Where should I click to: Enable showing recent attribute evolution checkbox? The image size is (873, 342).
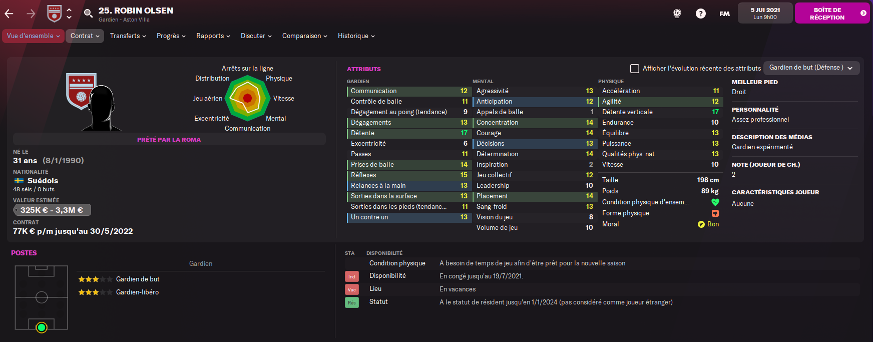635,69
